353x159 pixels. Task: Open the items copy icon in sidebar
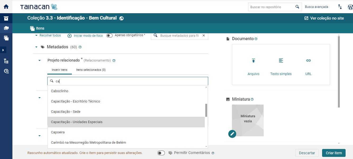pyautogui.click(x=6, y=38)
